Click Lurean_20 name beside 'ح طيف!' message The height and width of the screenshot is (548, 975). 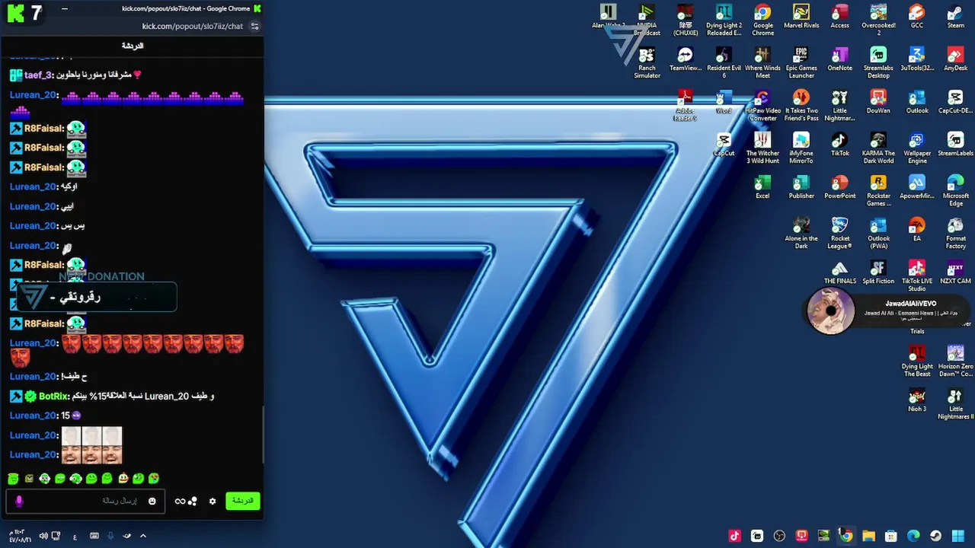pyautogui.click(x=34, y=377)
